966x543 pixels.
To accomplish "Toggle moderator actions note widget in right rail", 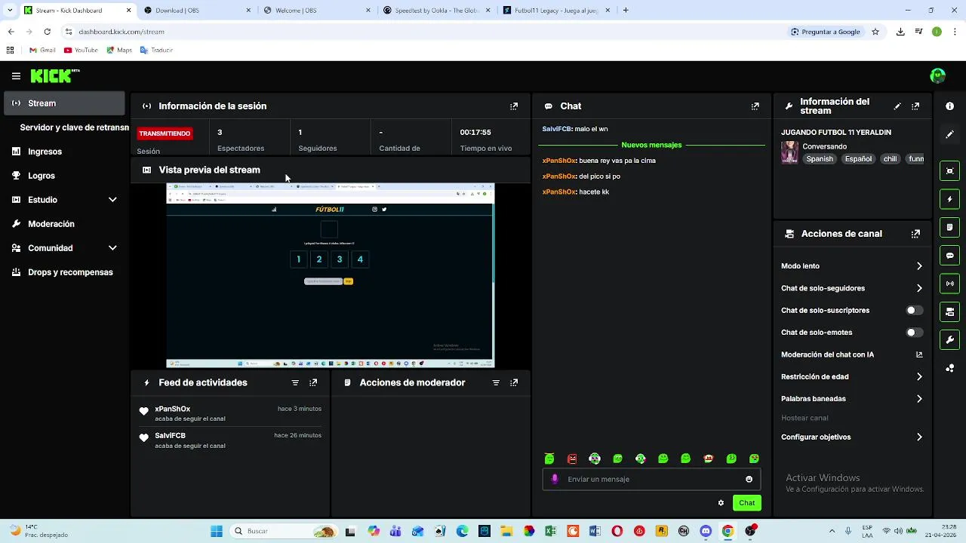I will pos(950,227).
